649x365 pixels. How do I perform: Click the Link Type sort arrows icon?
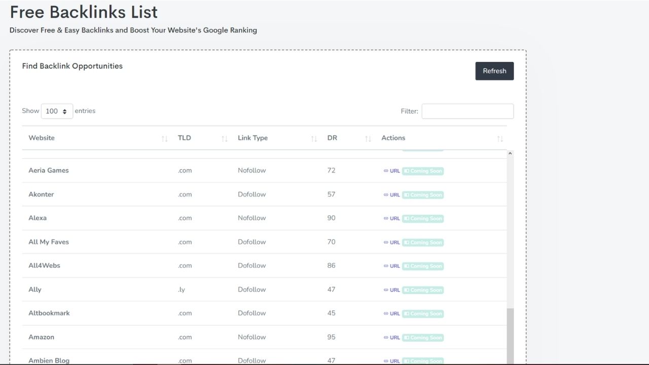[314, 138]
